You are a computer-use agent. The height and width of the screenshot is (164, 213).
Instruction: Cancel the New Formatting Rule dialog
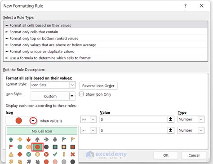[194, 155]
